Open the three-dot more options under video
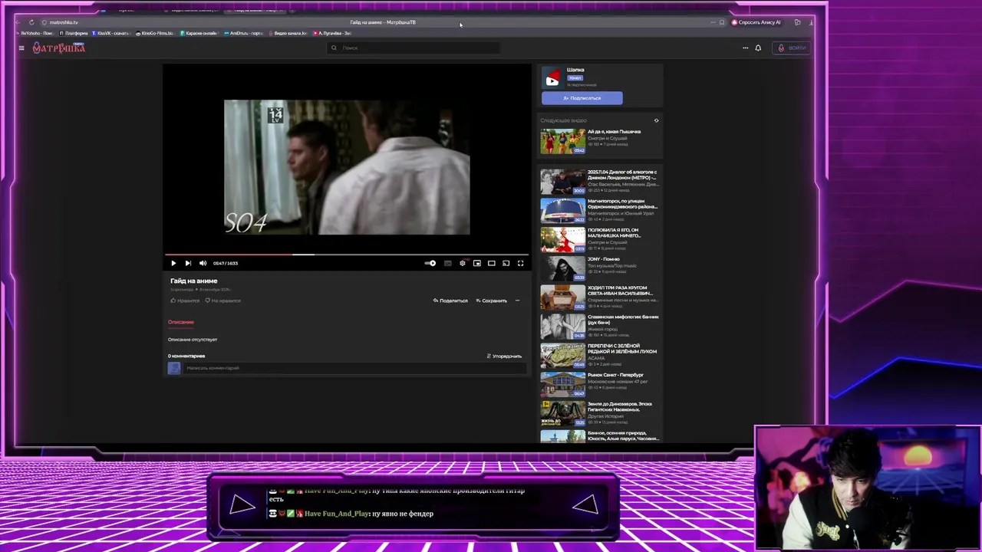 click(517, 301)
